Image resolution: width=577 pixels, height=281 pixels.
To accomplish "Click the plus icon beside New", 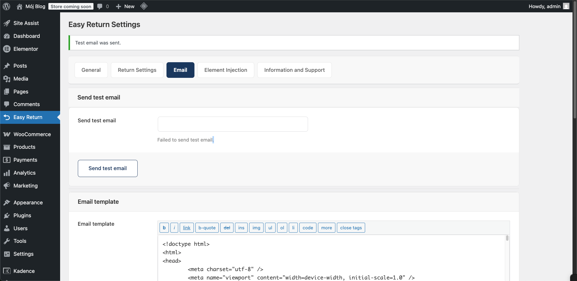I will point(118,6).
